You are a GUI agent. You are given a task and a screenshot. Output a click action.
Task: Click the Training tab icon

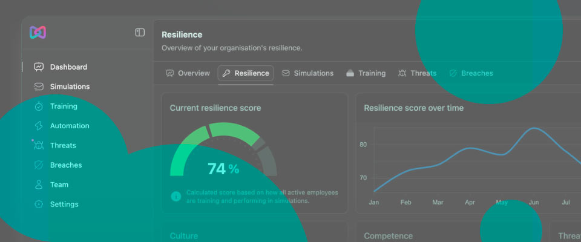(x=350, y=73)
